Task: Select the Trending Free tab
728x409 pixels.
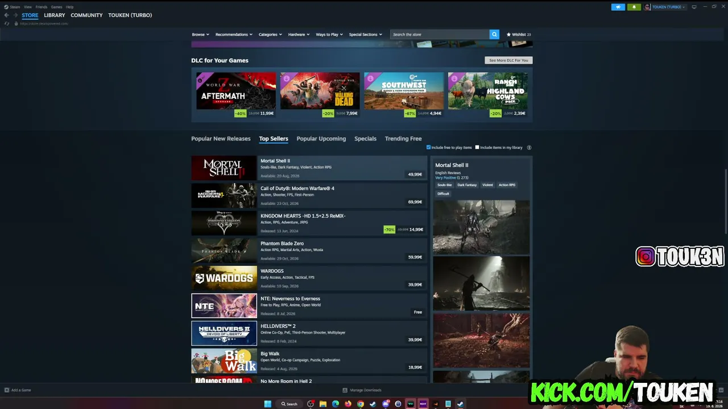Action: [x=403, y=139]
